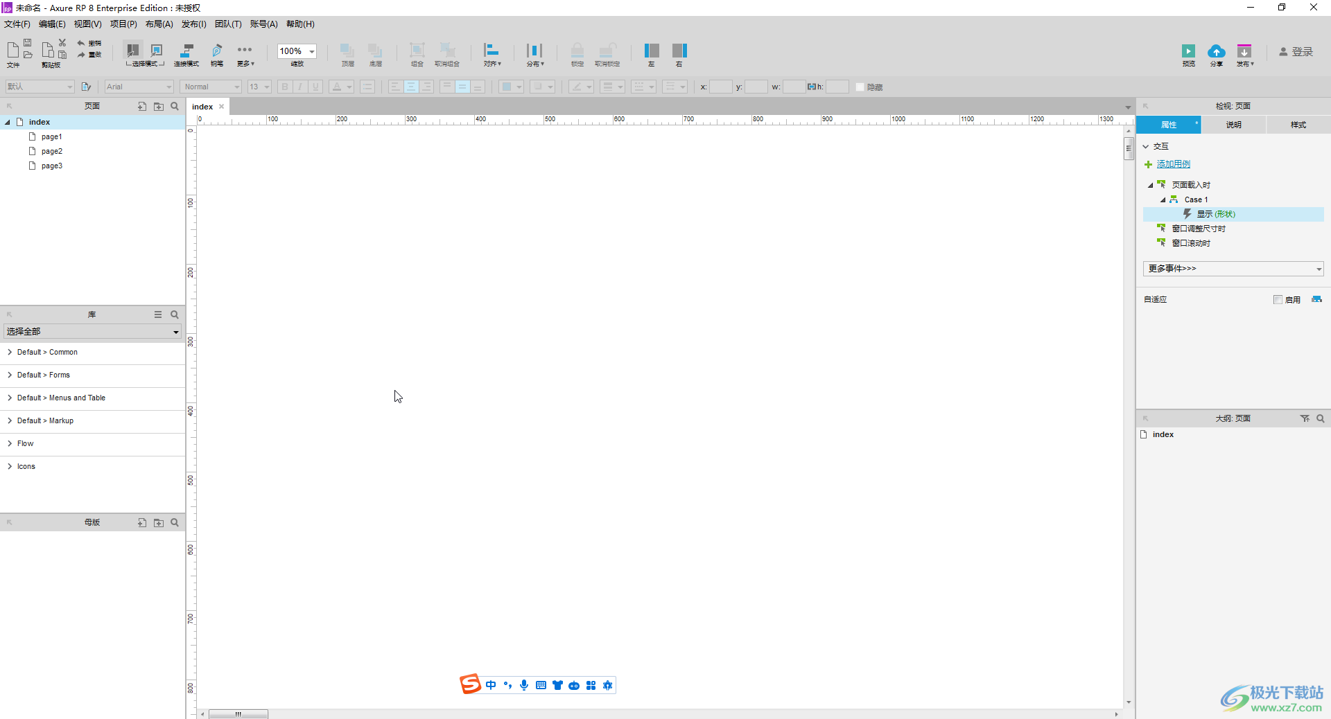Image resolution: width=1331 pixels, height=719 pixels.
Task: Open the zoom 100% dropdown
Action: coord(311,51)
